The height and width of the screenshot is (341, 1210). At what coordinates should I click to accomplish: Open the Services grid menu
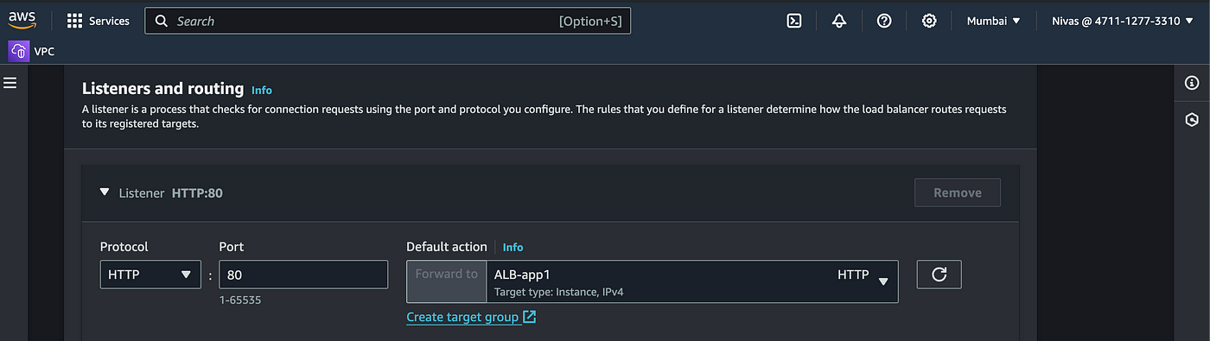(x=99, y=21)
